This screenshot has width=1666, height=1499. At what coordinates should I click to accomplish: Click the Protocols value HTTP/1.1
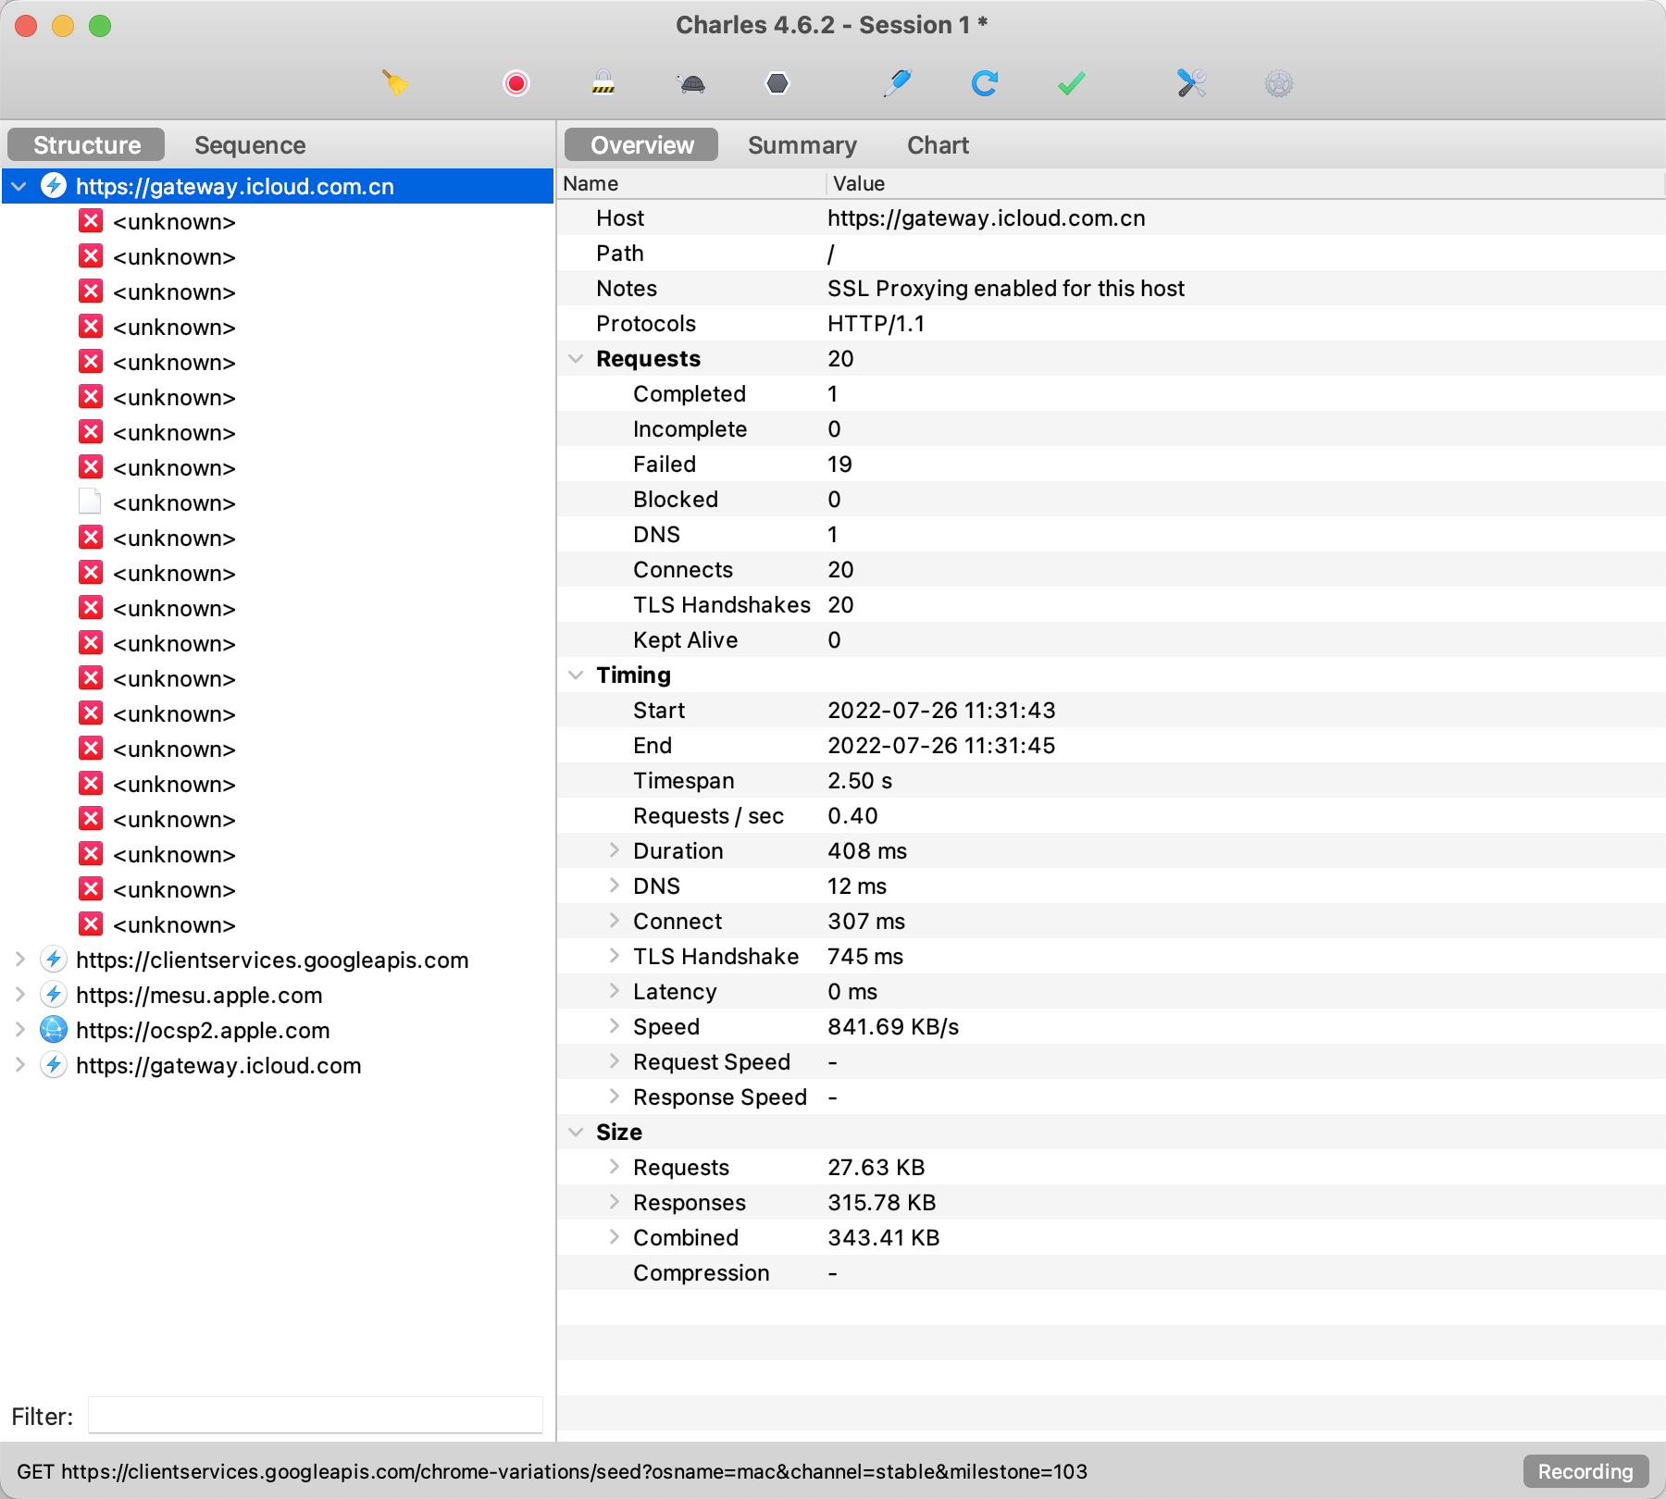pos(876,323)
